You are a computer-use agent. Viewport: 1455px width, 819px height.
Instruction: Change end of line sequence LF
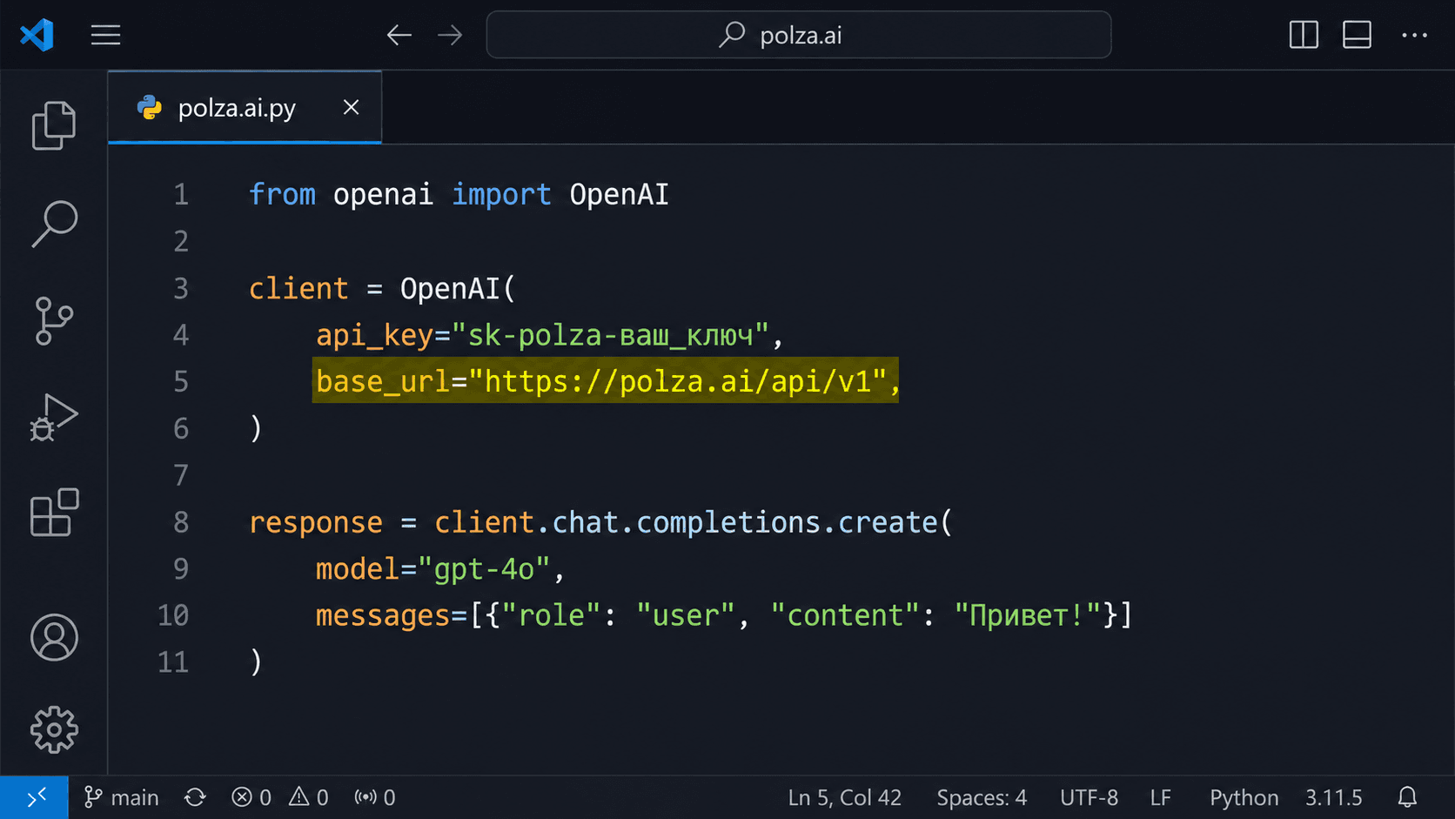tap(1160, 797)
